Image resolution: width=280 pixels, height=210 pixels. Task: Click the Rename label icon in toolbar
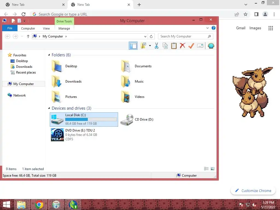(x=200, y=46)
